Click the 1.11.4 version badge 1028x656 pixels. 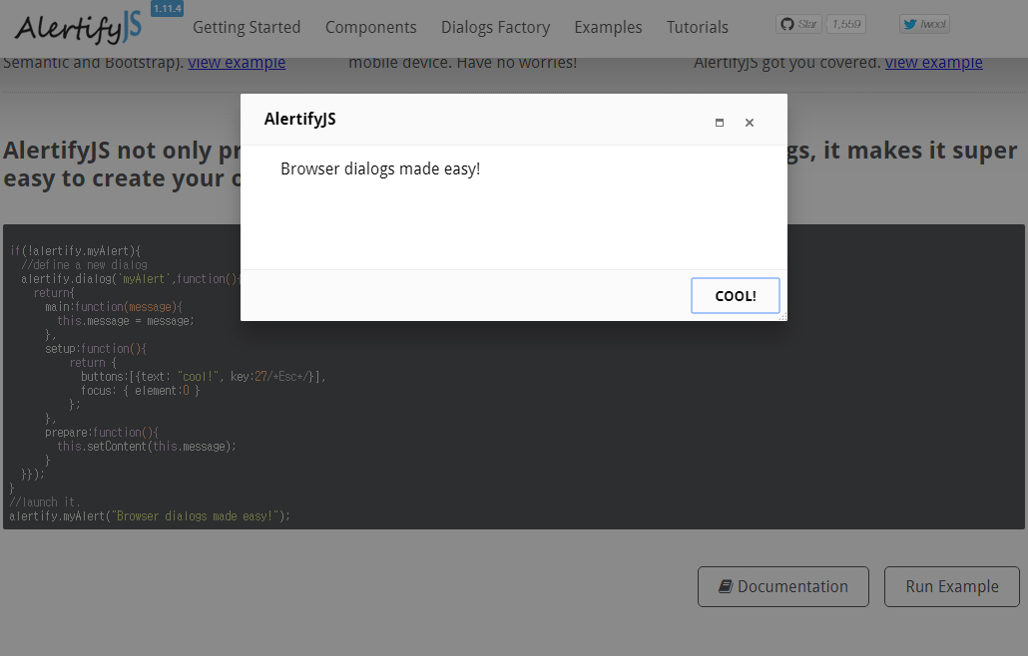tap(168, 9)
